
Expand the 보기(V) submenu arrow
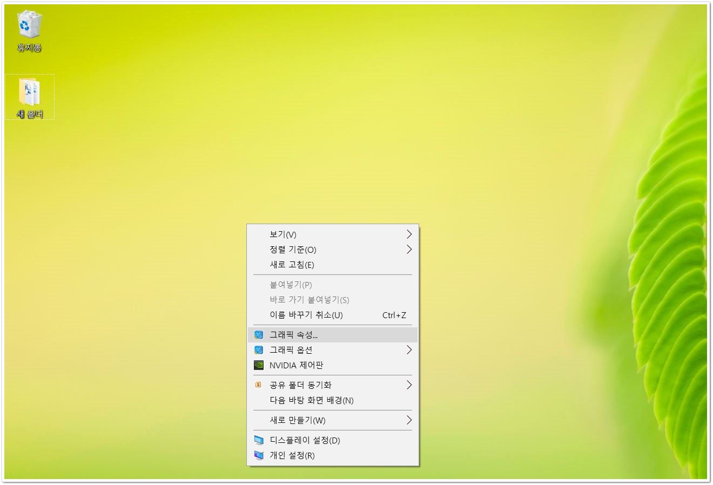[x=409, y=234]
